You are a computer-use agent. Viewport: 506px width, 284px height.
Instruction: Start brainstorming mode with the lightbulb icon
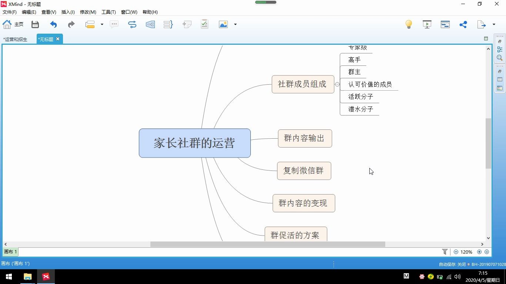coord(409,24)
